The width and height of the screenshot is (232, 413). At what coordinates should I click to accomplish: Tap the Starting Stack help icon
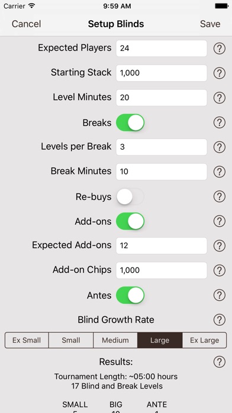[219, 73]
